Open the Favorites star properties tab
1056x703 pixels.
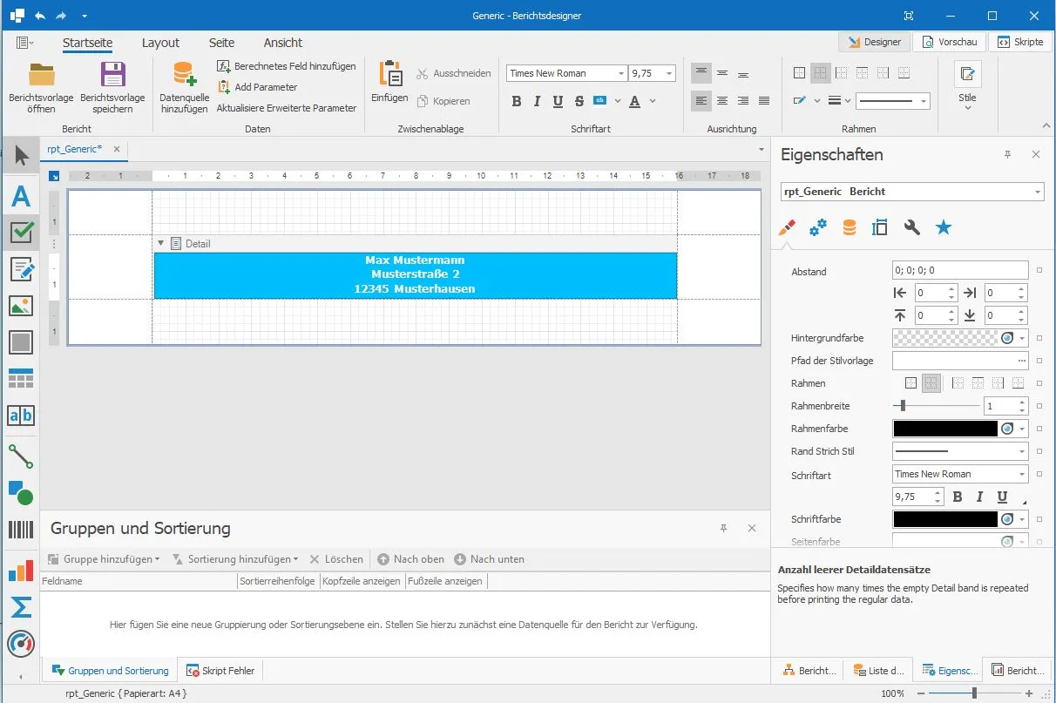944,227
